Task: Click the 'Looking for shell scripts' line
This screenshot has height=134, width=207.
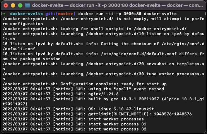Action: click(94, 29)
